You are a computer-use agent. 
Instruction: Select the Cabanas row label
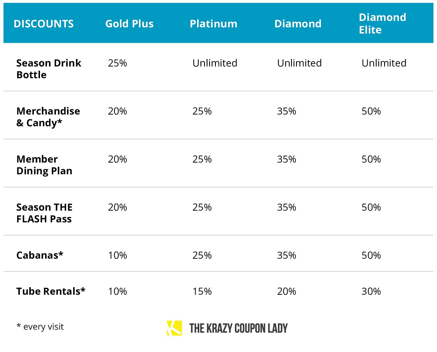coord(40,255)
